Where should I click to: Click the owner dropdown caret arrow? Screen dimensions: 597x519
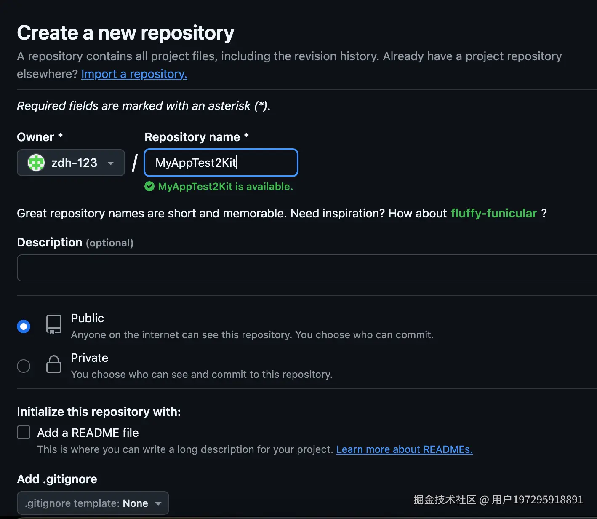[x=111, y=163]
